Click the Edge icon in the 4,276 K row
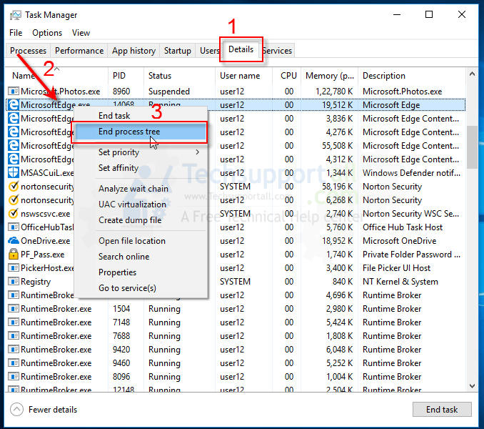The height and width of the screenshot is (429, 484). tap(14, 132)
